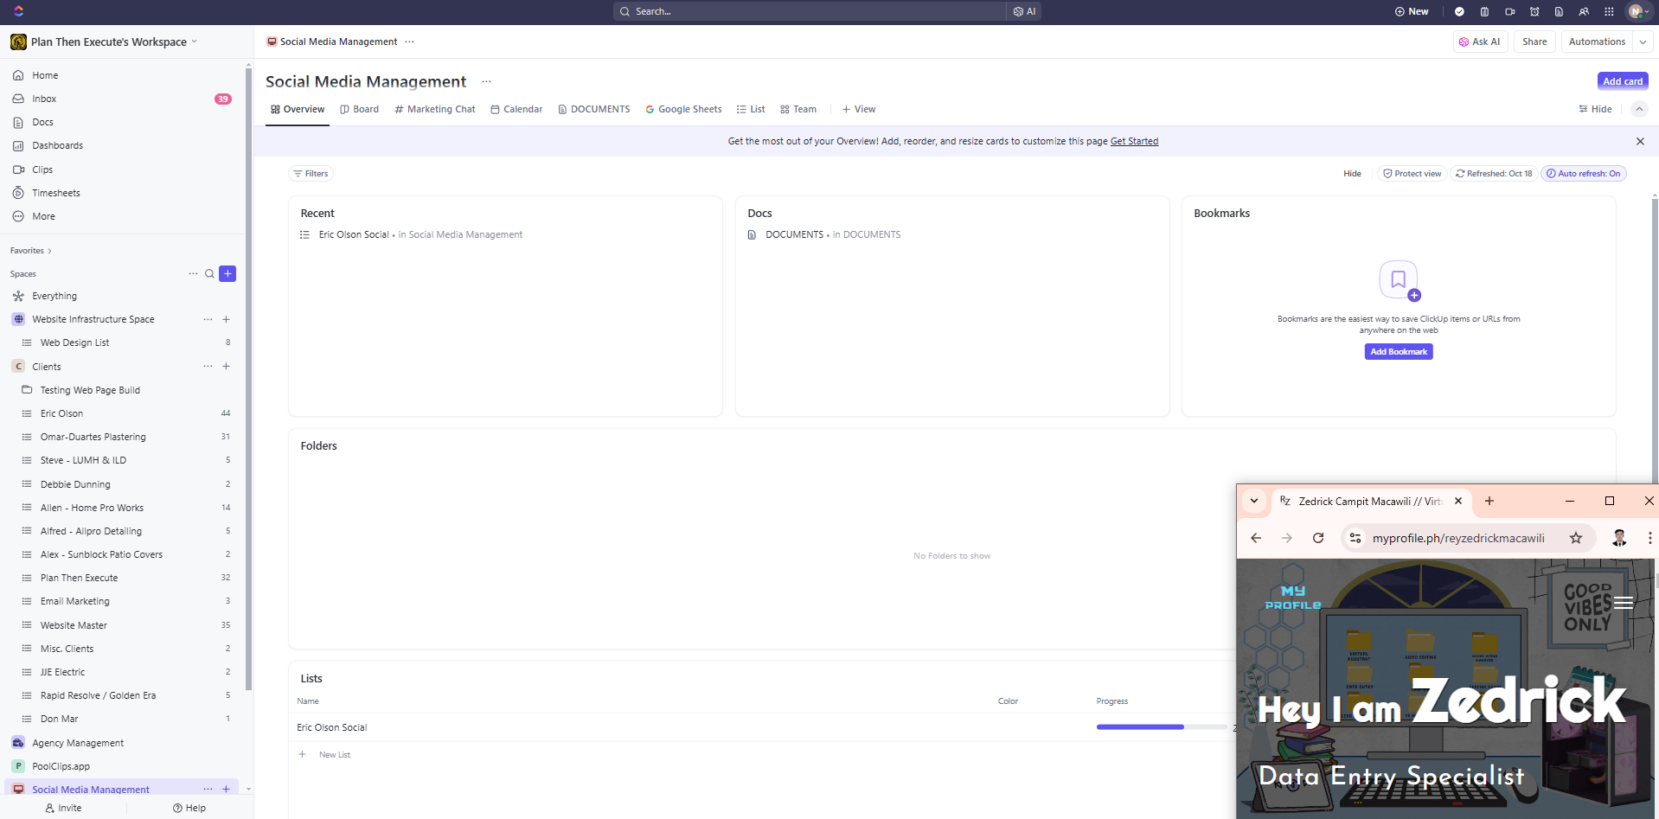Open Help at the sidebar bottom
Viewport: 1659px width, 819px height.
tap(189, 808)
